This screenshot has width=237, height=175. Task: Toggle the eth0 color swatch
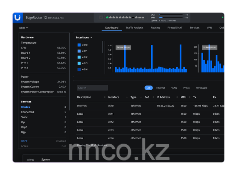(79, 45)
